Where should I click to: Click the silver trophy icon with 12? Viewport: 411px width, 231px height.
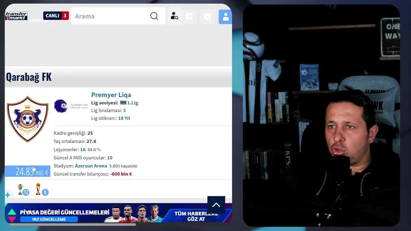point(21,189)
